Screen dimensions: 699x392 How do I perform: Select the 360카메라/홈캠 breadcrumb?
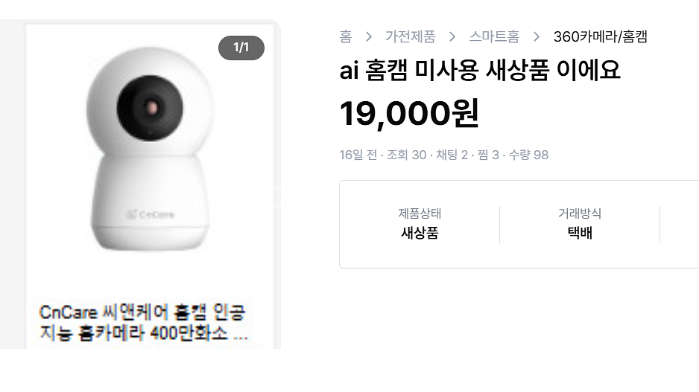click(x=600, y=36)
